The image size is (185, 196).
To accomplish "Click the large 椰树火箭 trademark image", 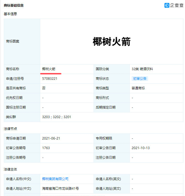I will [x=112, y=41].
